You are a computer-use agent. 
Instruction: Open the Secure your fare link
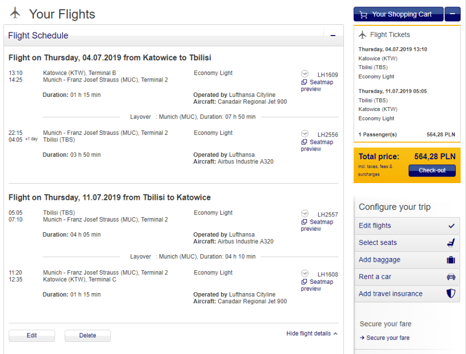(x=387, y=338)
